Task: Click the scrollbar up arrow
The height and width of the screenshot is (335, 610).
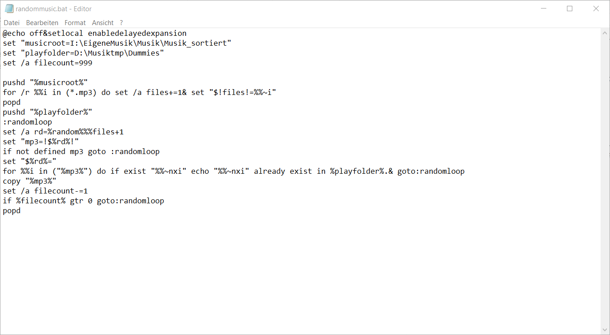Action: [x=605, y=32]
